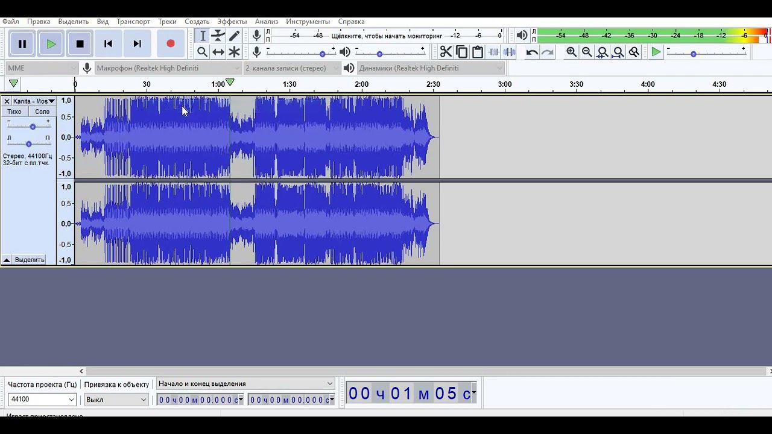Click the playback meter speaker icon
Image resolution: width=772 pixels, height=434 pixels.
522,36
